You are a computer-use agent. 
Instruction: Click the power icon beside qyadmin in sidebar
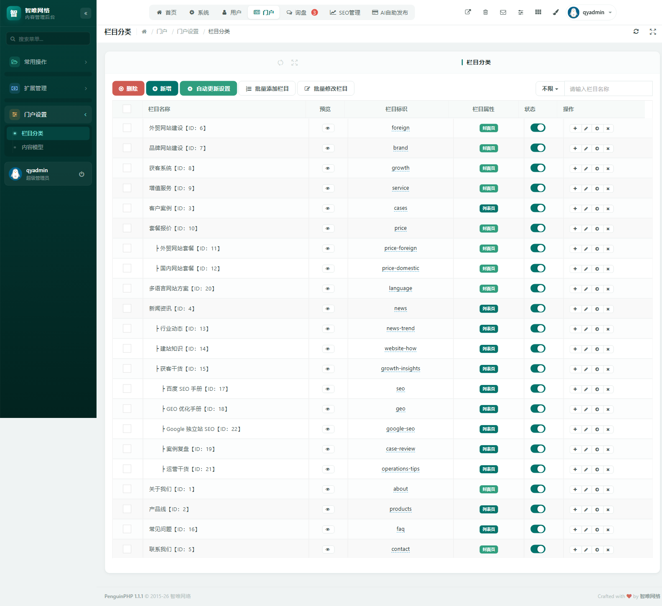coord(81,174)
